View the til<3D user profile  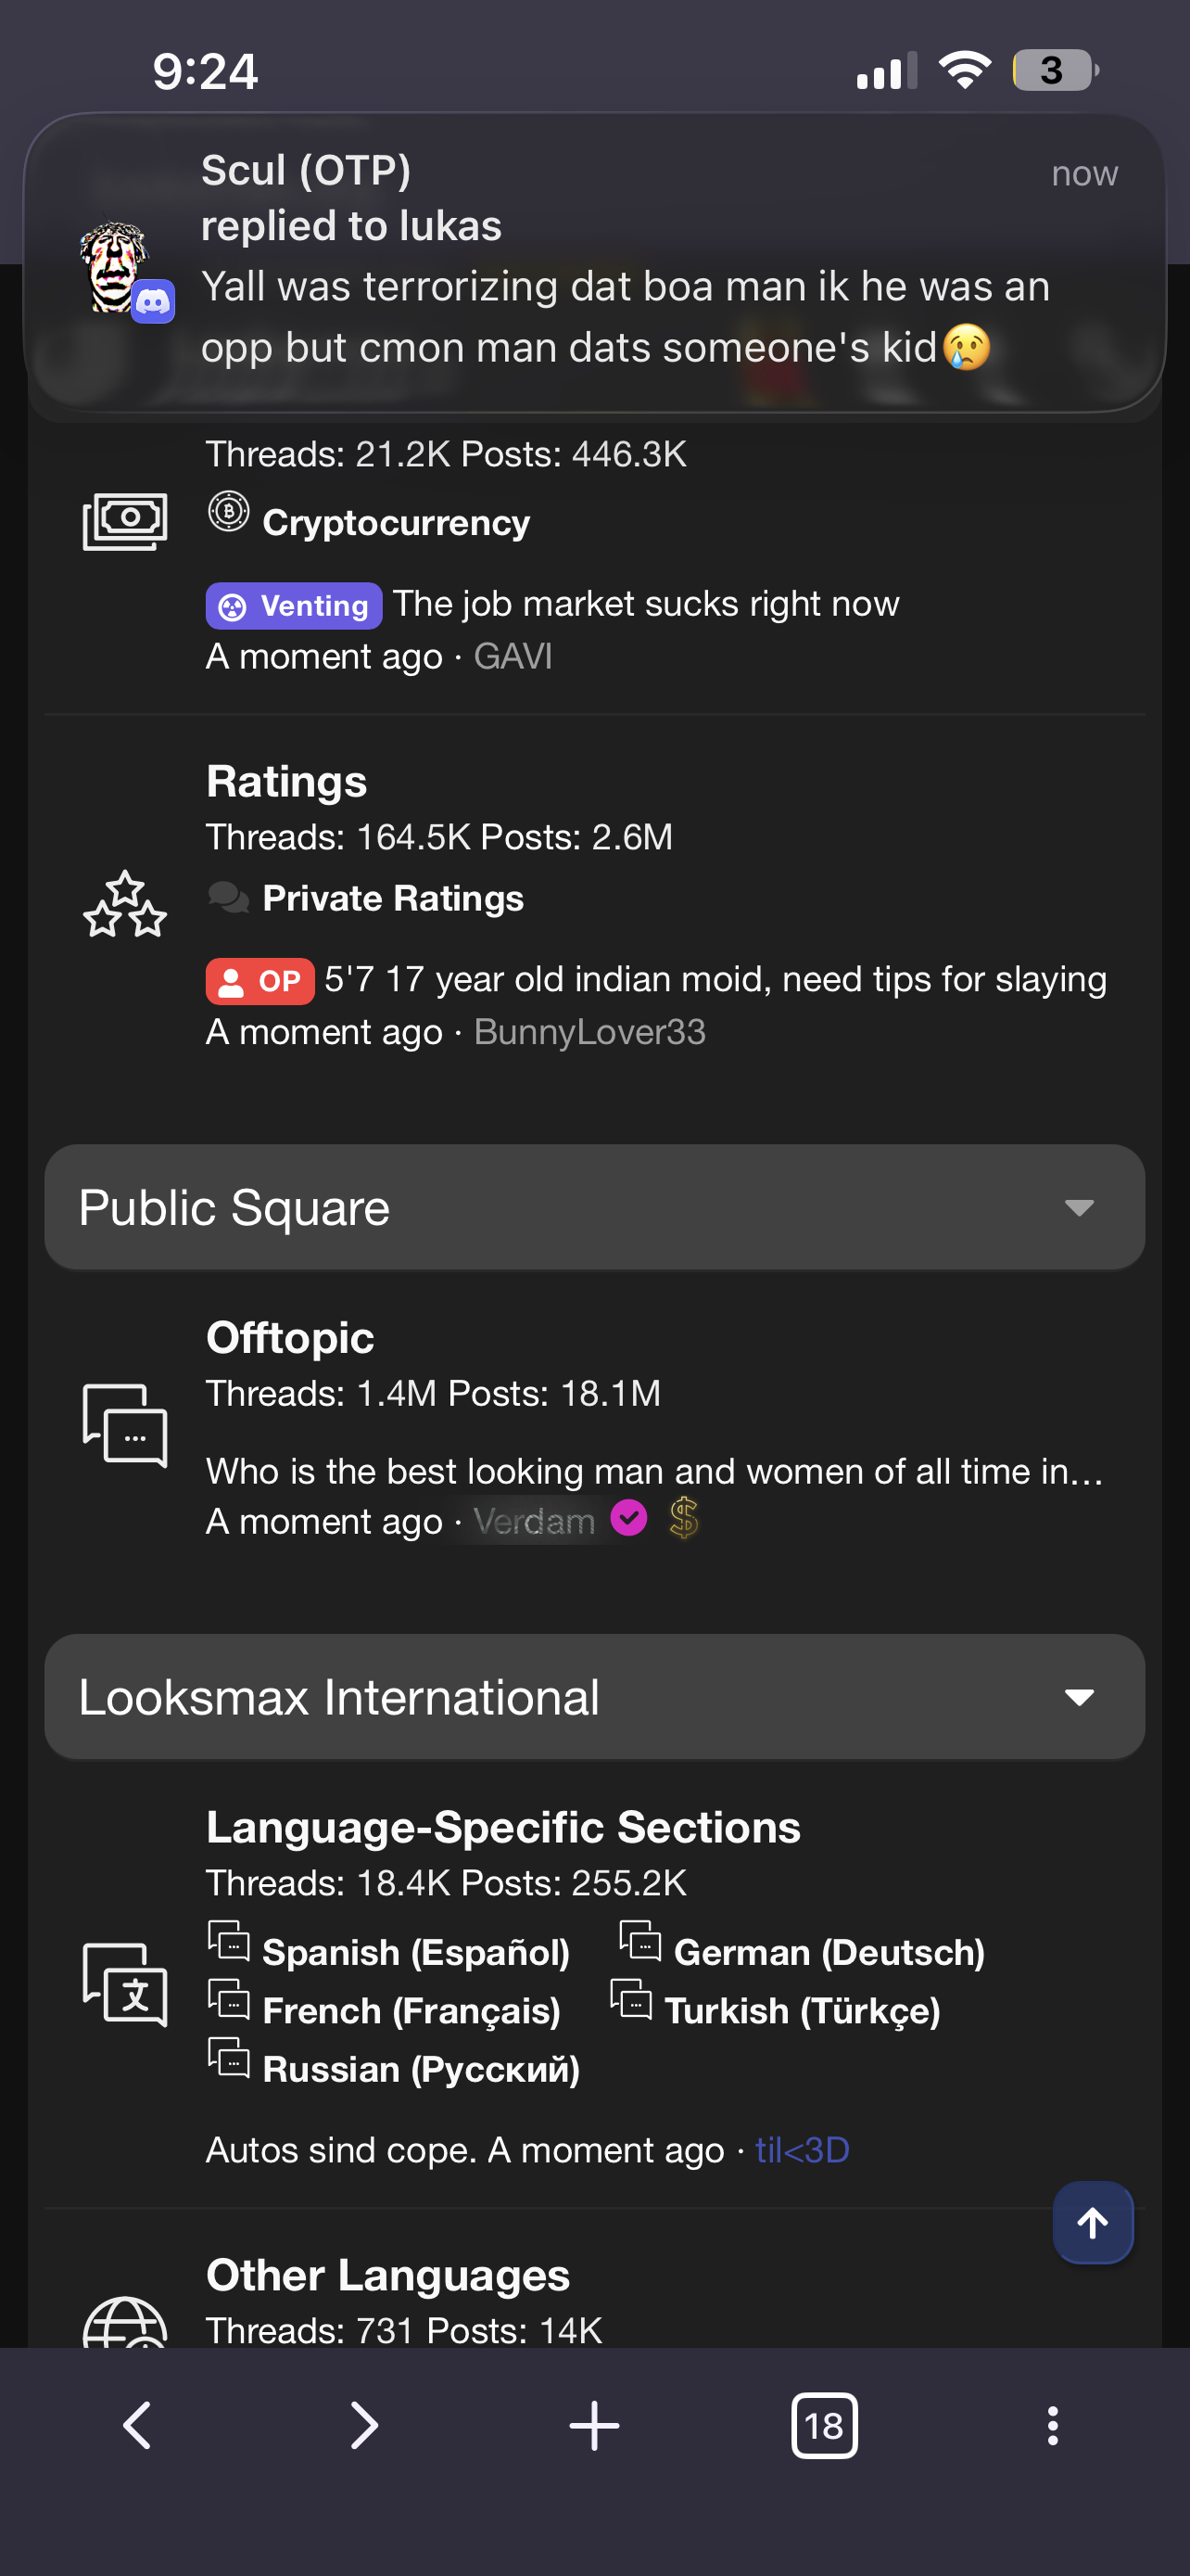(x=803, y=2149)
